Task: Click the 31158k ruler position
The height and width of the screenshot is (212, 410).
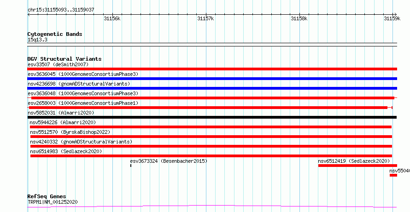Action: pyautogui.click(x=299, y=18)
